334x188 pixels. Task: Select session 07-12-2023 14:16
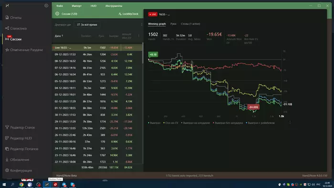pos(97,68)
